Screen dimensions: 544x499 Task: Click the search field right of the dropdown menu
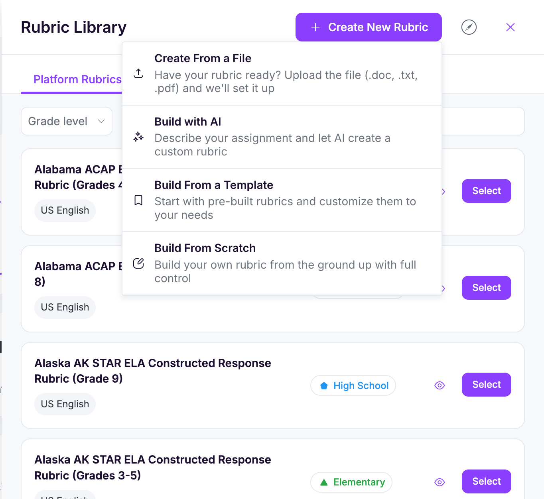483,121
